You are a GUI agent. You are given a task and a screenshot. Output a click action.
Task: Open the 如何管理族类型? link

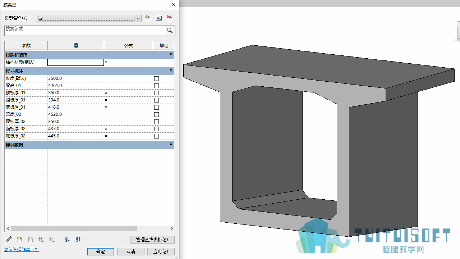tap(21, 249)
